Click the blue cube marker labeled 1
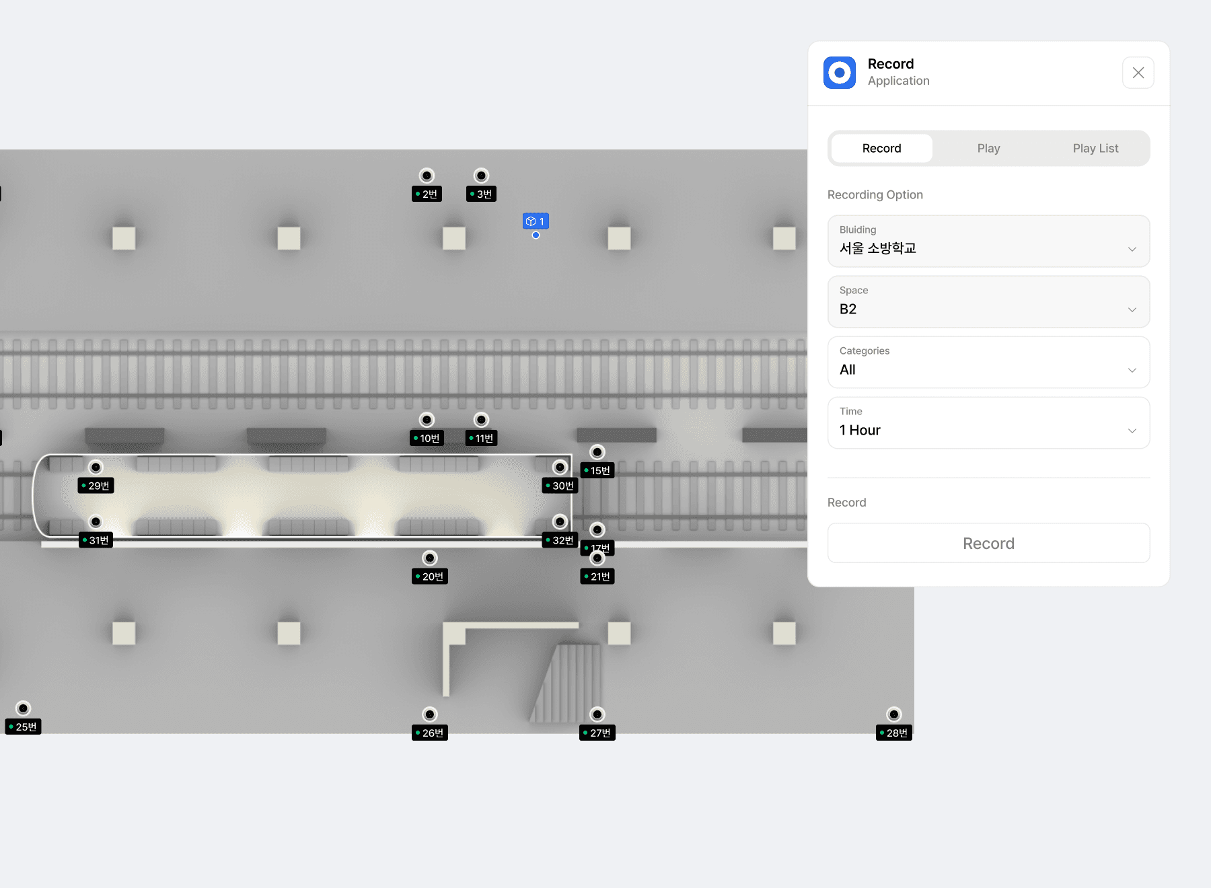The width and height of the screenshot is (1211, 888). (x=536, y=221)
